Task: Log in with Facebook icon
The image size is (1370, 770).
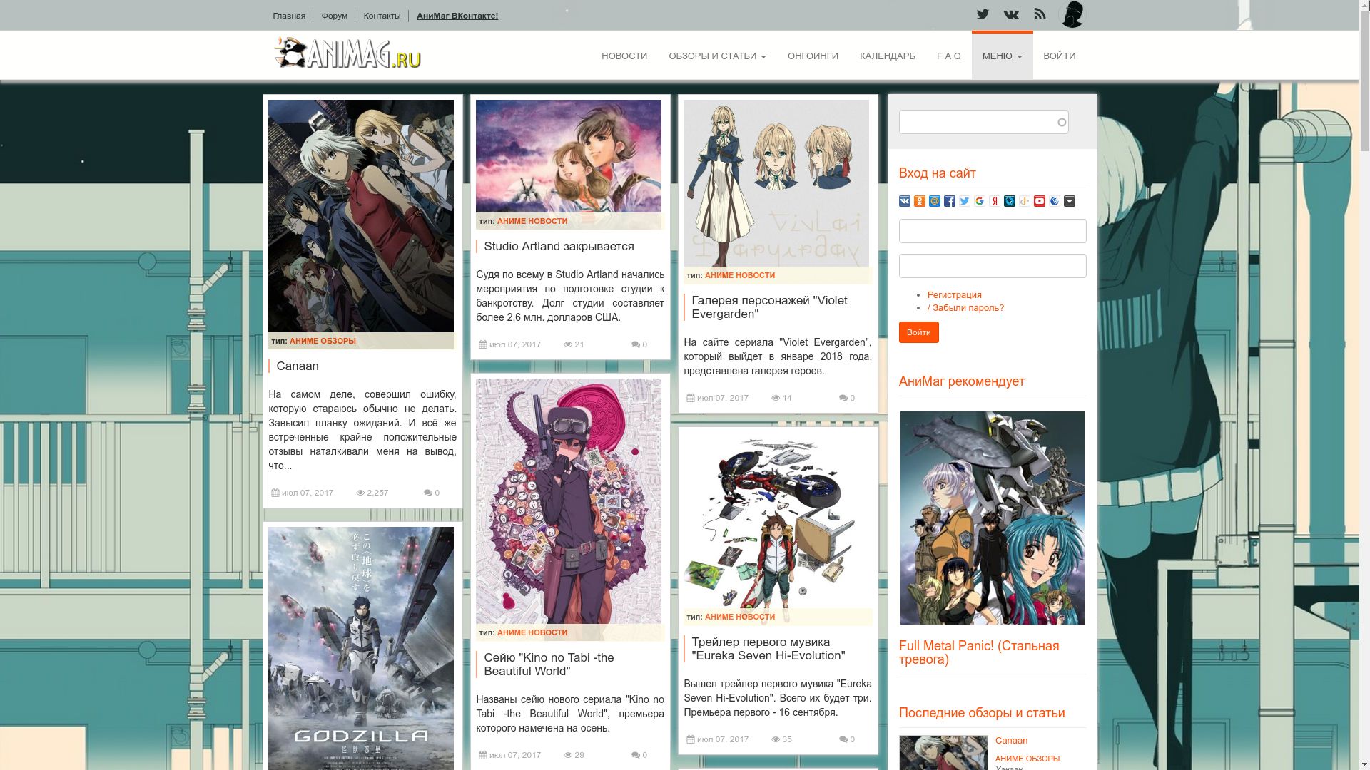Action: (x=950, y=201)
